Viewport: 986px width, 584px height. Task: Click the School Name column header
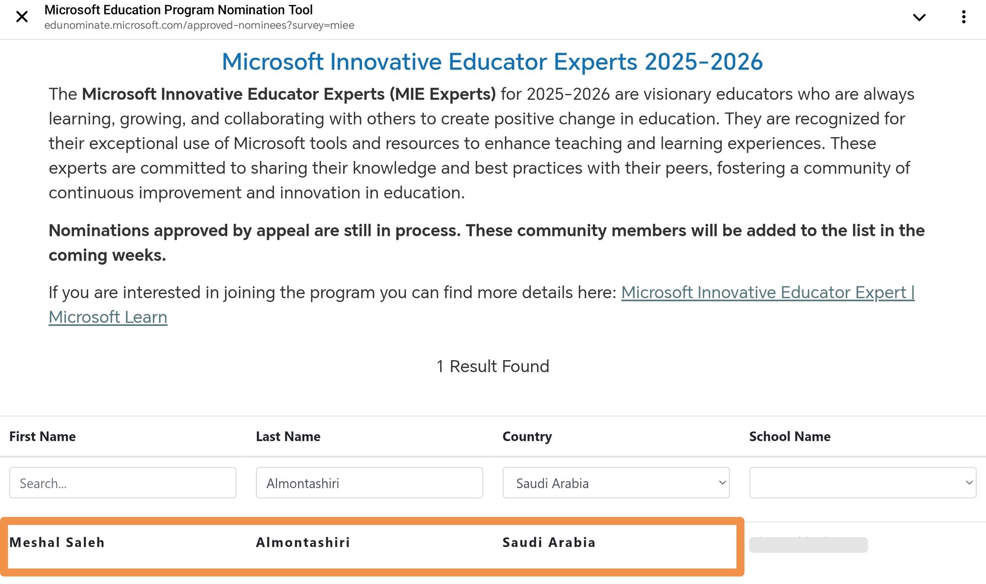790,437
